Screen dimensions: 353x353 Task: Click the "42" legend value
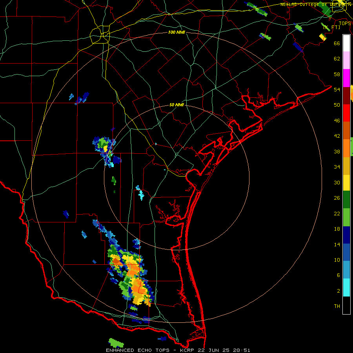click(x=337, y=136)
